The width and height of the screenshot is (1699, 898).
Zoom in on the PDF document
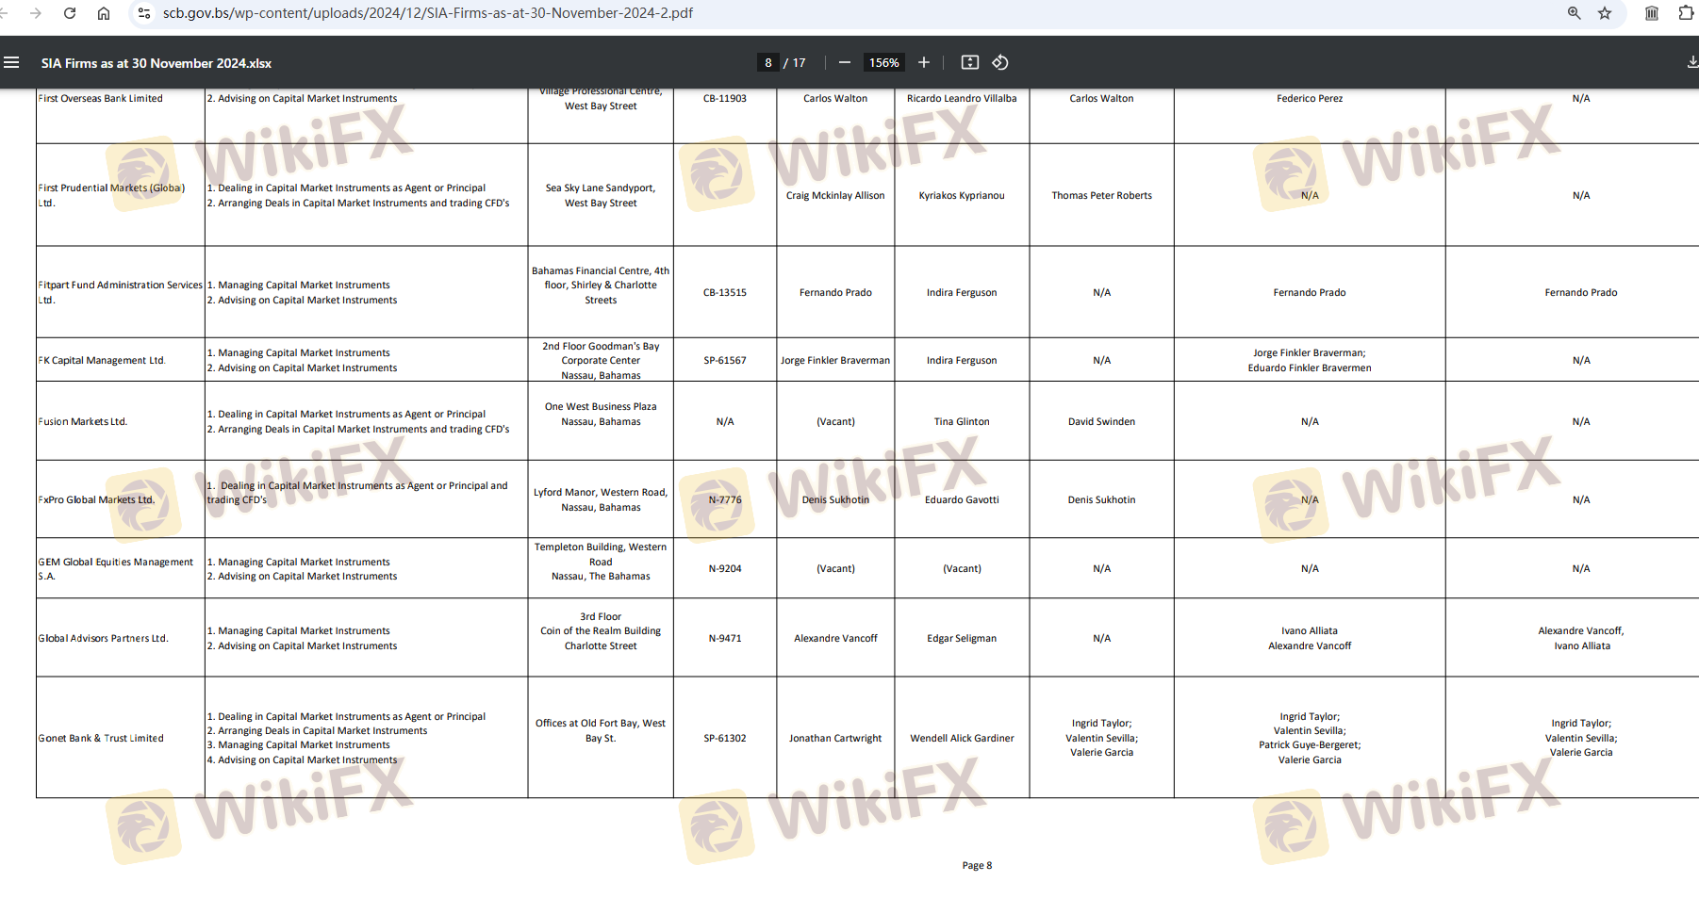[x=924, y=62]
